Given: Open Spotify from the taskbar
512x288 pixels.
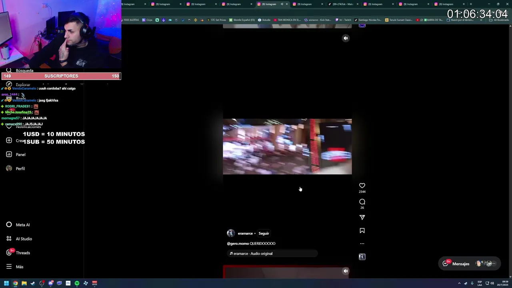Looking at the screenshot, I should 77,283.
